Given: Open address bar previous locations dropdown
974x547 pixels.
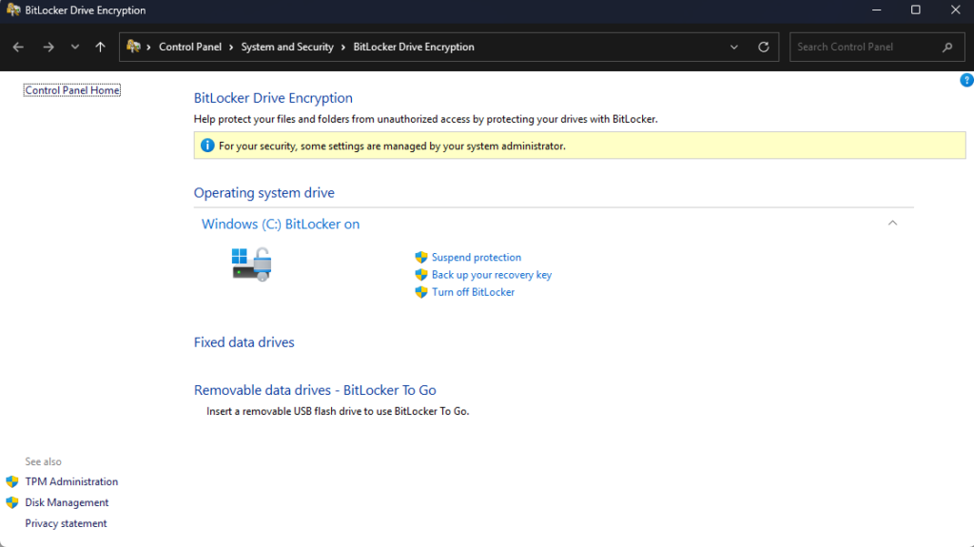Looking at the screenshot, I should 734,47.
